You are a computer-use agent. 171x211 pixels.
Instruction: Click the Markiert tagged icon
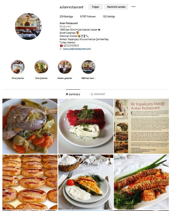pyautogui.click(x=92, y=94)
